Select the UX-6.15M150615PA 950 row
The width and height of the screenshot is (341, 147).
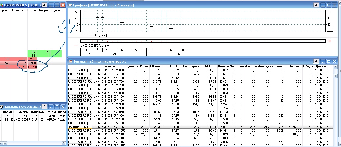(x=200, y=116)
